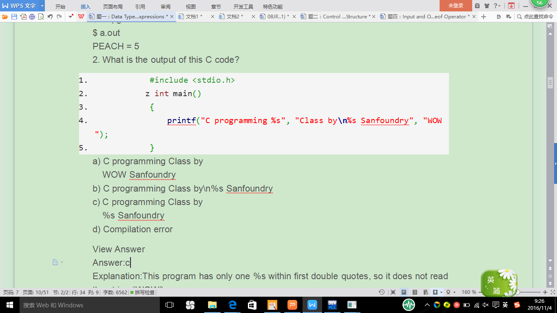The width and height of the screenshot is (557, 313).
Task: Export to PDF icon in quick toolbar
Action: [x=23, y=17]
